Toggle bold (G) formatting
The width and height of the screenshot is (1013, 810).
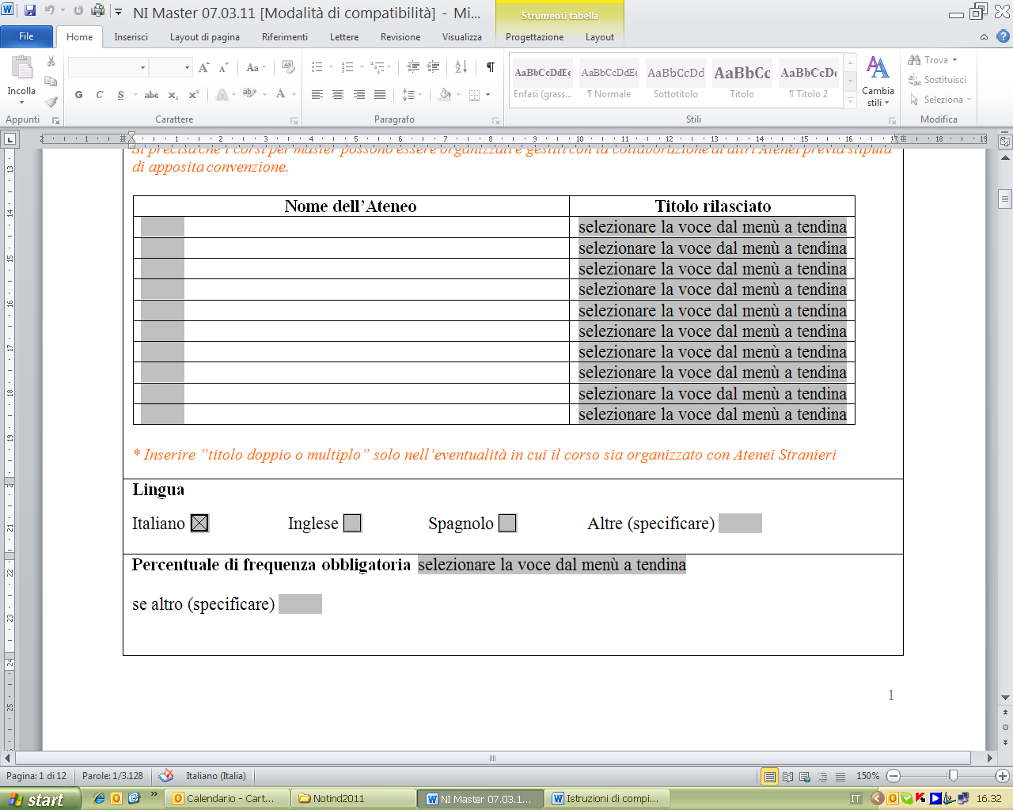pos(78,94)
